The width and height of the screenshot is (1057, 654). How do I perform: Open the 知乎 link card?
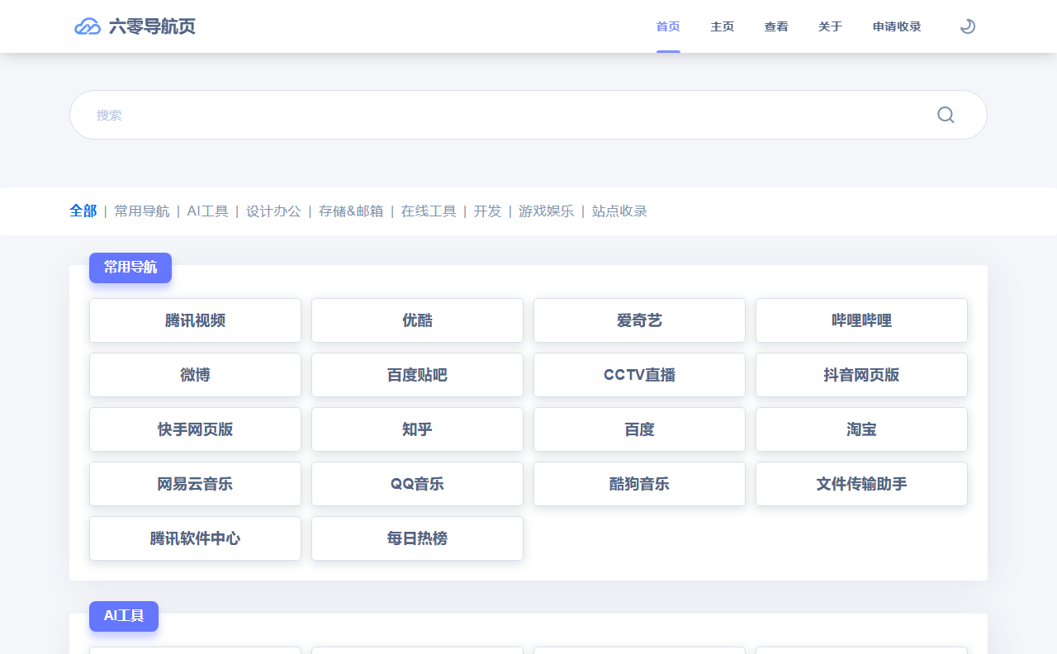pyautogui.click(x=417, y=429)
